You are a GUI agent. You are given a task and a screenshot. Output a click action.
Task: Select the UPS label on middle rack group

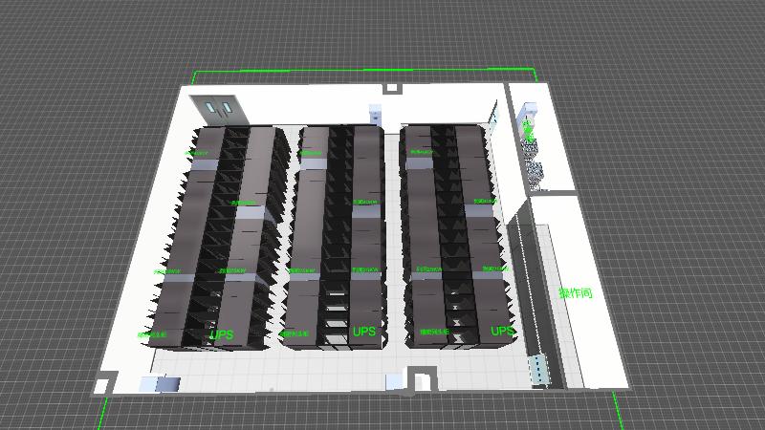pos(364,333)
